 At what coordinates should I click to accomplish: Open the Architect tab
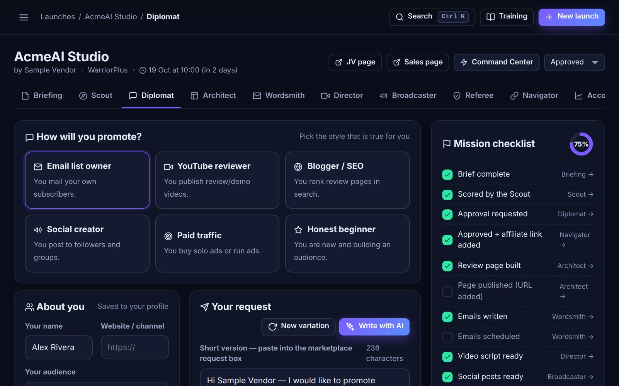[x=213, y=96]
